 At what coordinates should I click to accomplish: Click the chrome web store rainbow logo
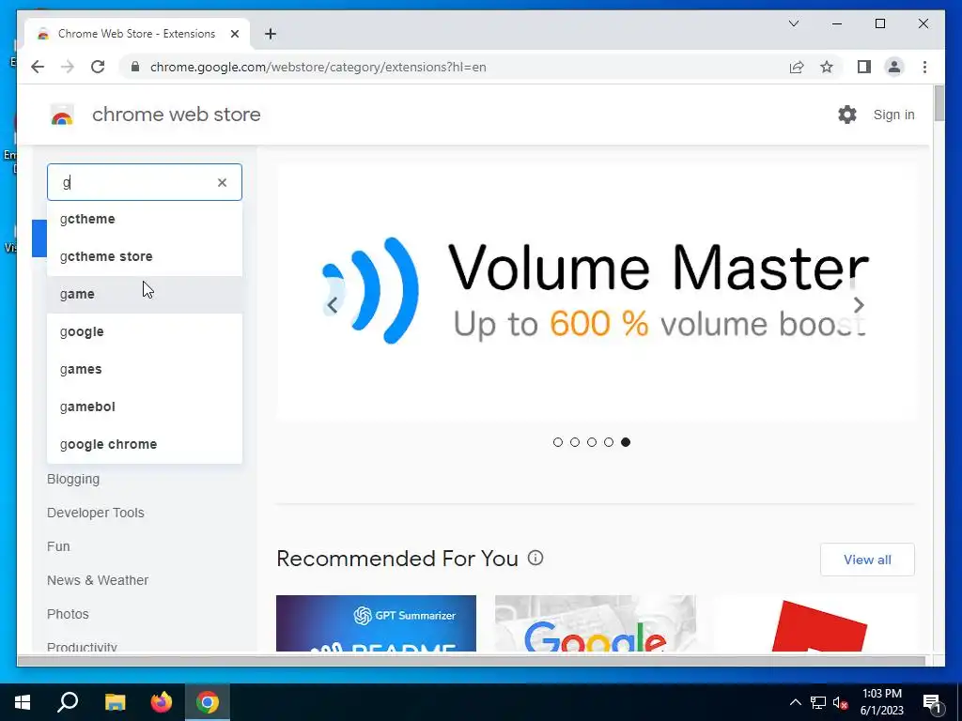62,115
